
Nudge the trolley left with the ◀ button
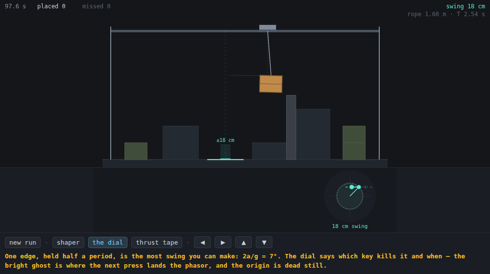click(202, 243)
